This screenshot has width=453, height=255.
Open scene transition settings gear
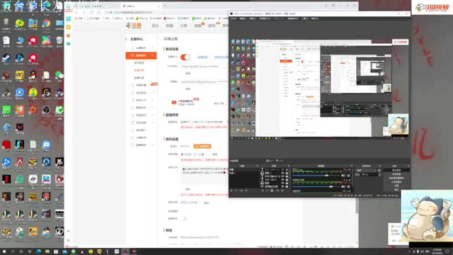pos(379,171)
